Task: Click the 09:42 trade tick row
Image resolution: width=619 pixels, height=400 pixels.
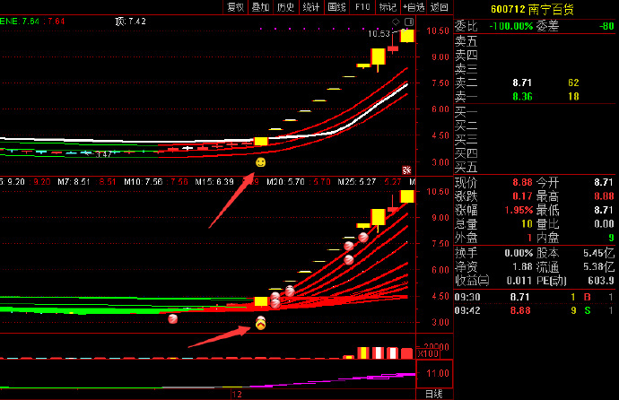Action: click(535, 311)
